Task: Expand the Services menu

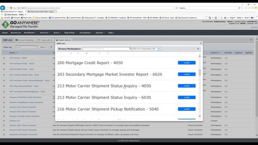Action: 45,33
